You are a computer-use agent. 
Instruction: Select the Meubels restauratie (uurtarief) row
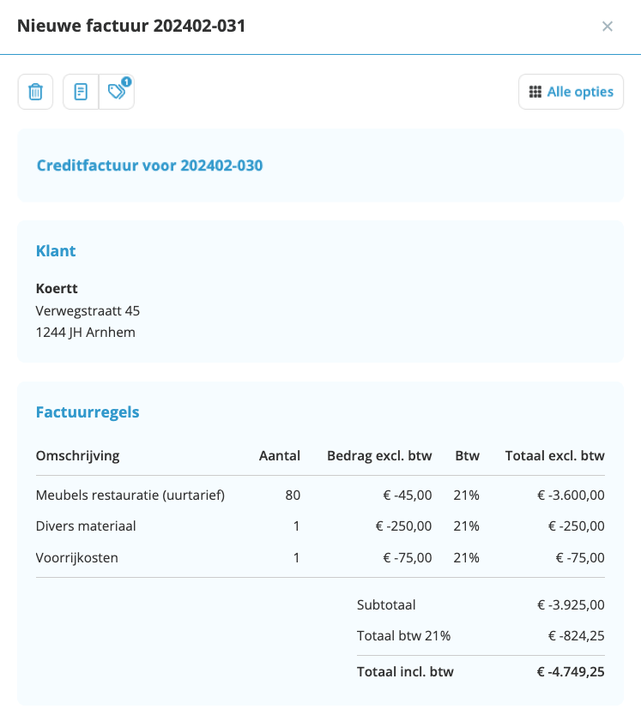[320, 495]
